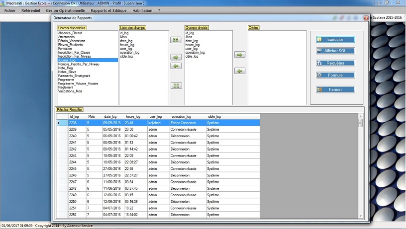Open the Fichier menu
This screenshot has width=406, height=229.
9,10
